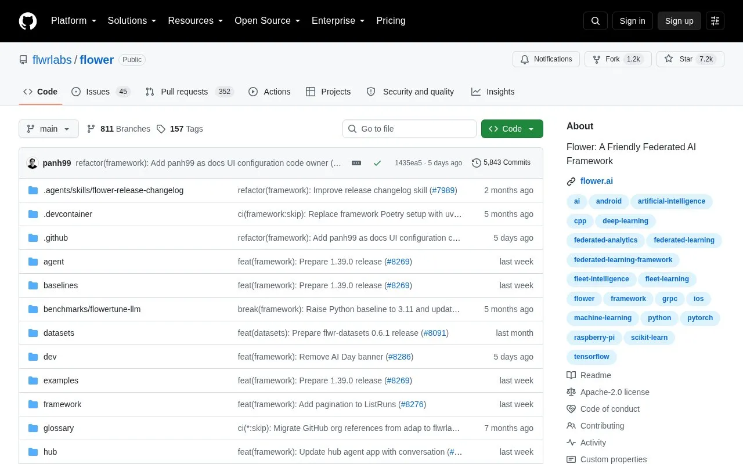Expand the Enterprise menu
743x464 pixels.
tap(338, 21)
